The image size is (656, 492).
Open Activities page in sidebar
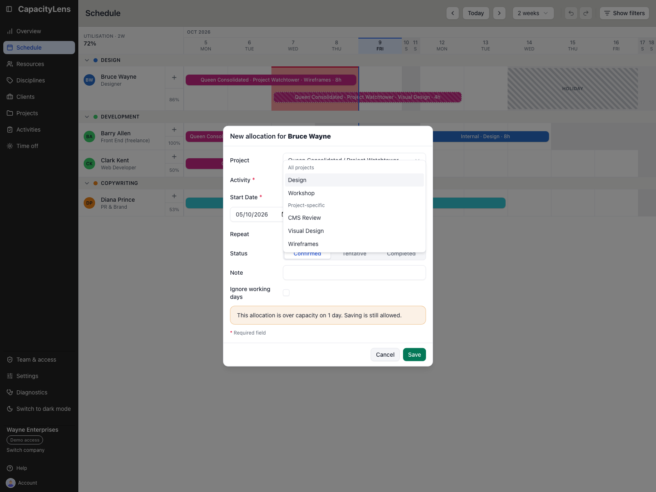point(39,130)
